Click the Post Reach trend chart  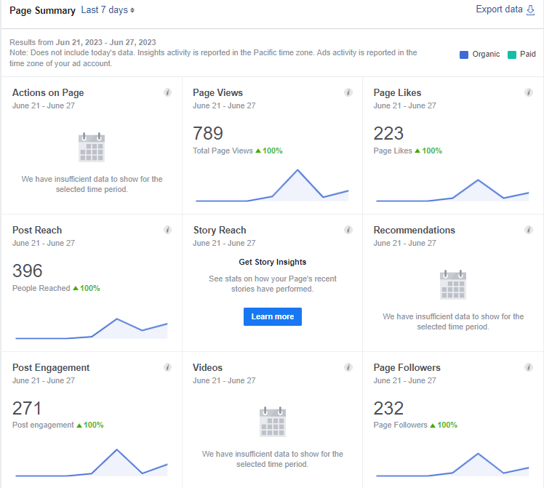point(92,329)
